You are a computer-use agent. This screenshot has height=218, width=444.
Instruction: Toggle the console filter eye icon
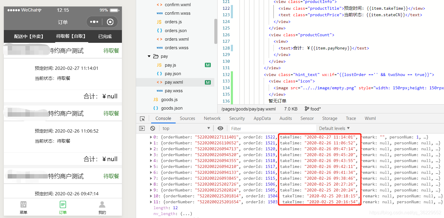click(220, 128)
